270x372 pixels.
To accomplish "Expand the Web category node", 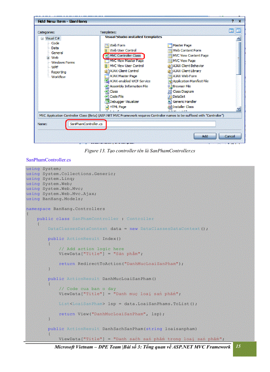I will [x=48, y=58].
